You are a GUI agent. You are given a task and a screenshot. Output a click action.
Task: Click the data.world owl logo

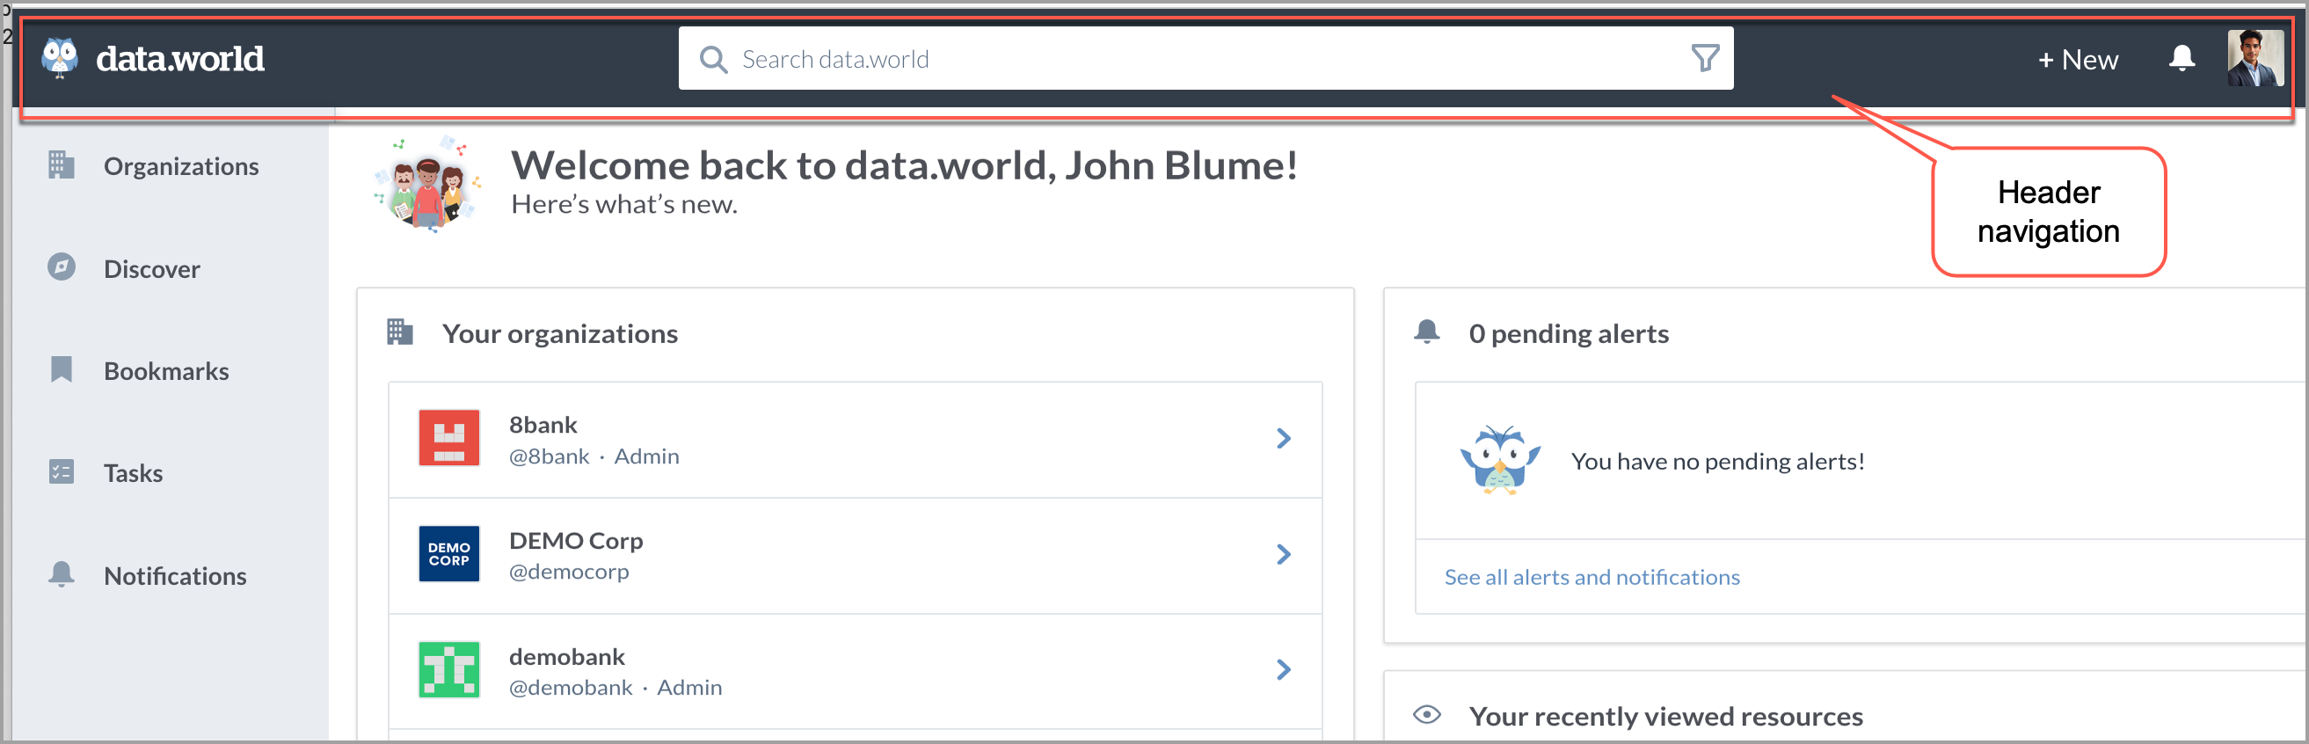point(60,58)
